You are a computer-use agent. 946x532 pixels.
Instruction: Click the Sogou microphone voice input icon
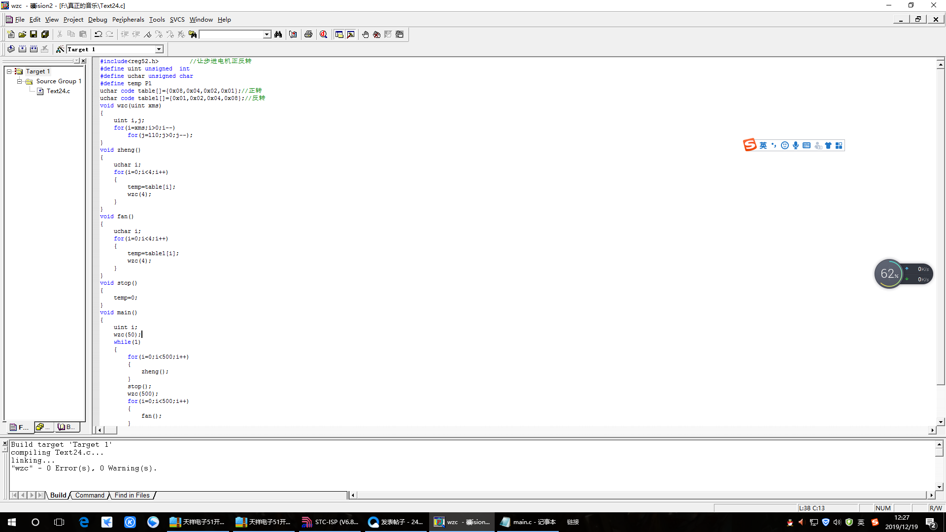click(796, 145)
